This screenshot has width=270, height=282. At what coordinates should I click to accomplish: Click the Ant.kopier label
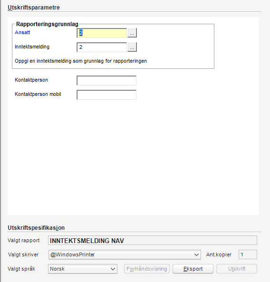219,254
